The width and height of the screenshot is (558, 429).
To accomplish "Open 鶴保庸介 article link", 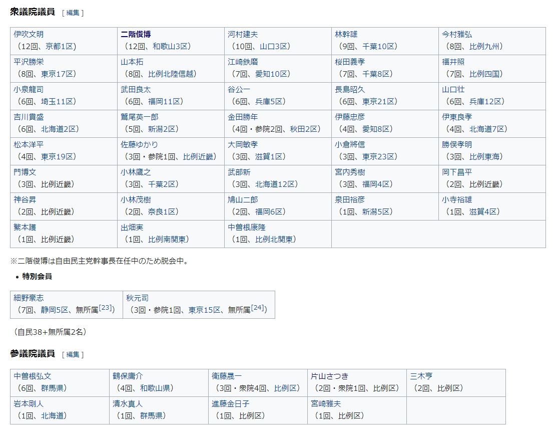I will coord(128,376).
